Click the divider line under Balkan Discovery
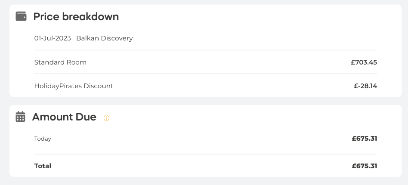 click(x=206, y=50)
